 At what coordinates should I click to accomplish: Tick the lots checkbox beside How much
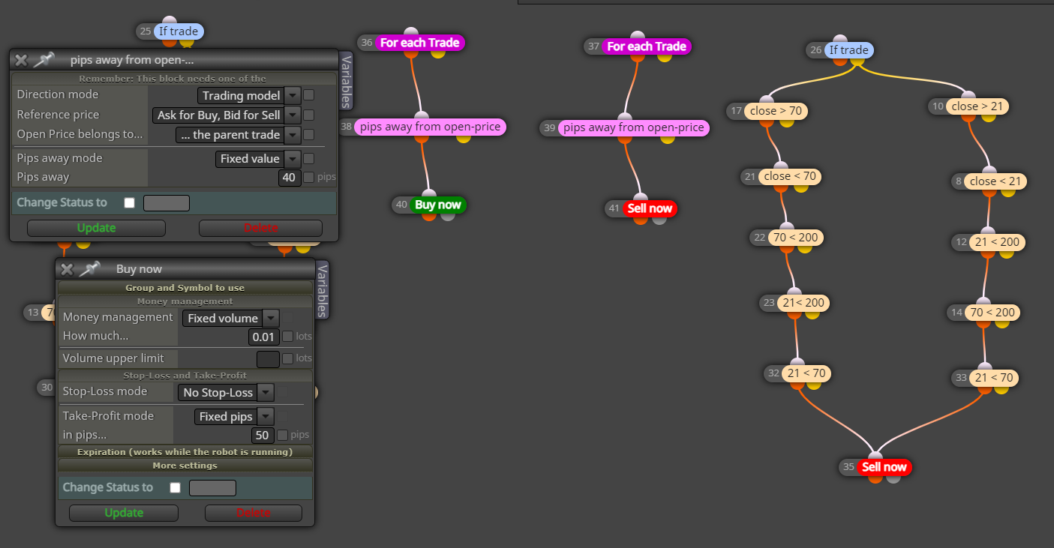tap(287, 337)
